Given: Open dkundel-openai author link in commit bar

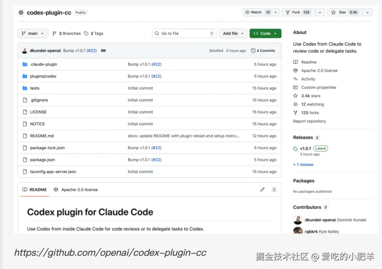Looking at the screenshot, I should tap(45, 50).
